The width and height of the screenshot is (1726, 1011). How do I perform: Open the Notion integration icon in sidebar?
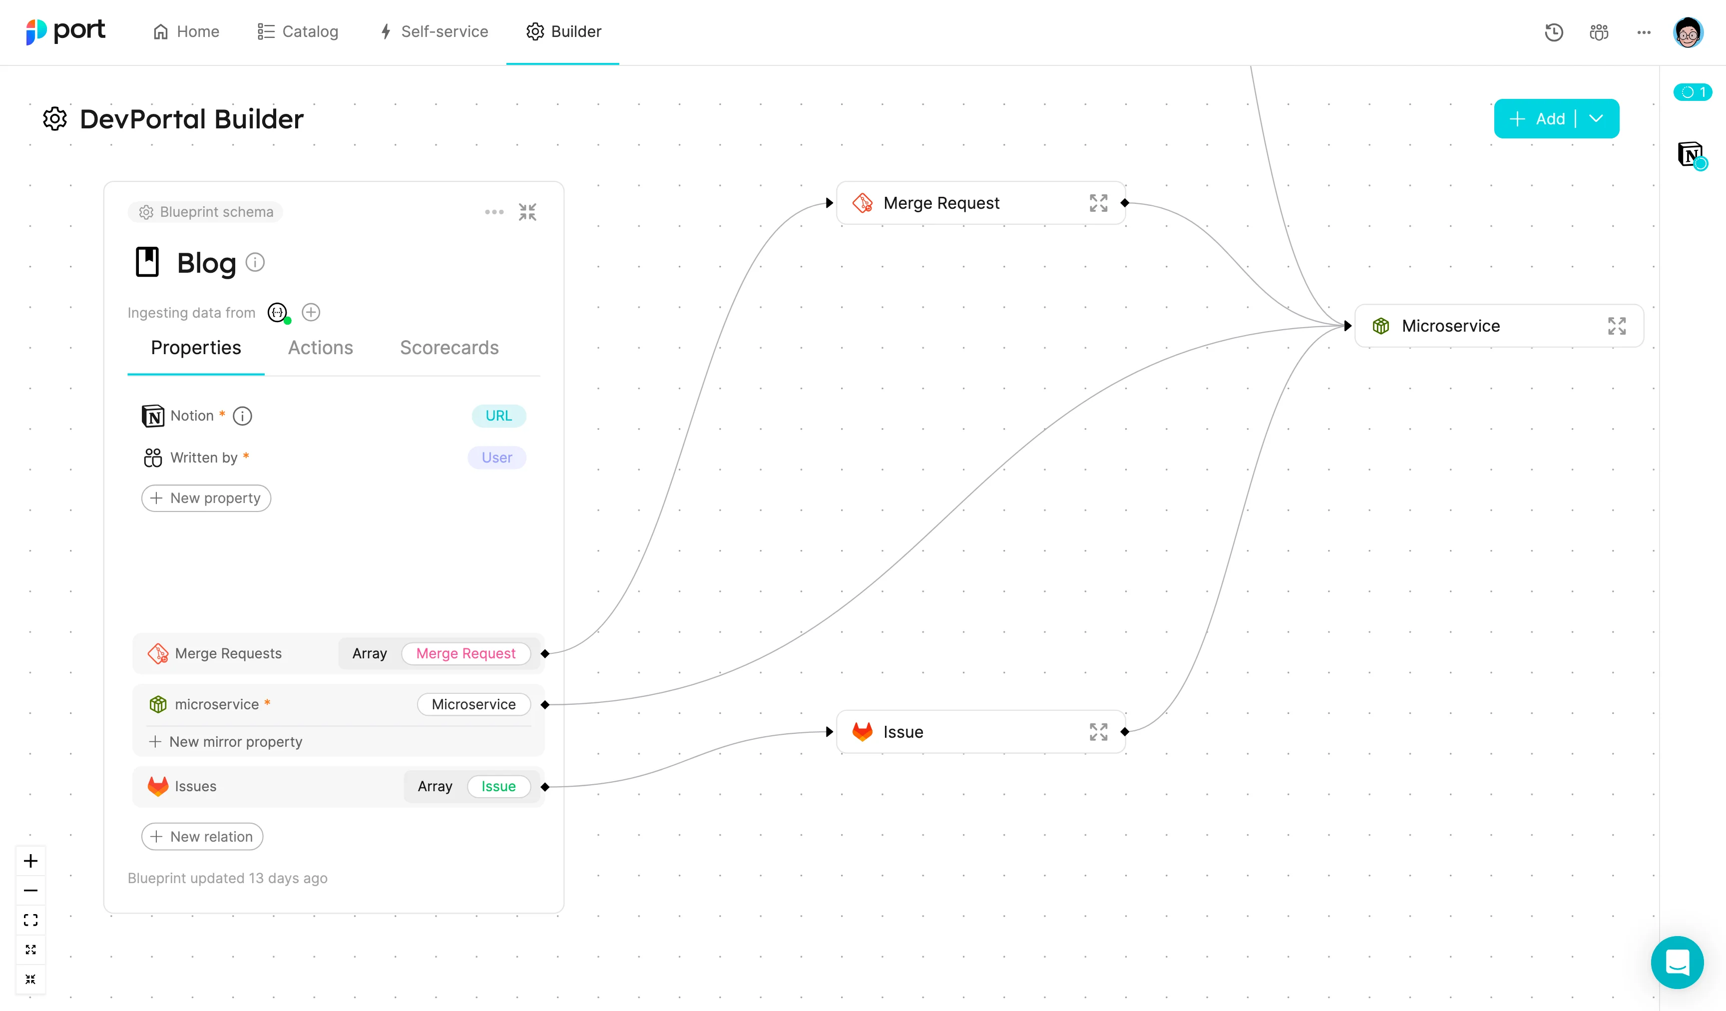[1691, 153]
